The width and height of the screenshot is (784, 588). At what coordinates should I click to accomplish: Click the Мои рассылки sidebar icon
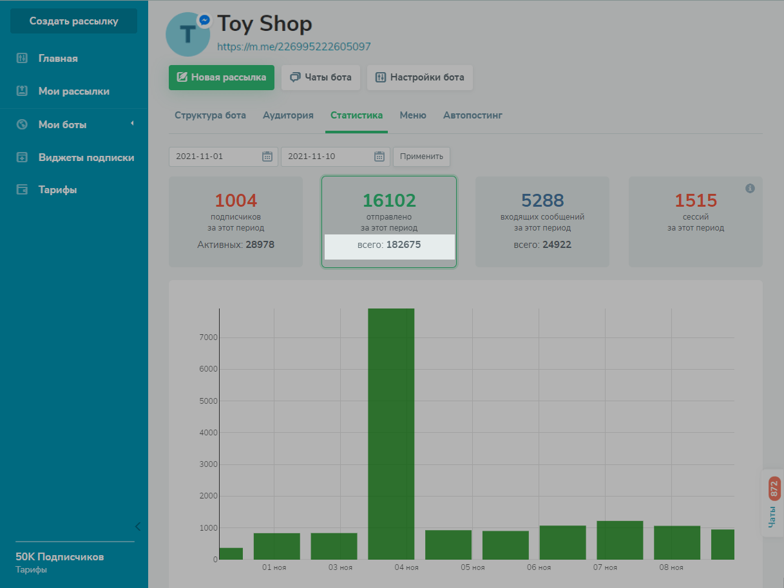pos(22,91)
